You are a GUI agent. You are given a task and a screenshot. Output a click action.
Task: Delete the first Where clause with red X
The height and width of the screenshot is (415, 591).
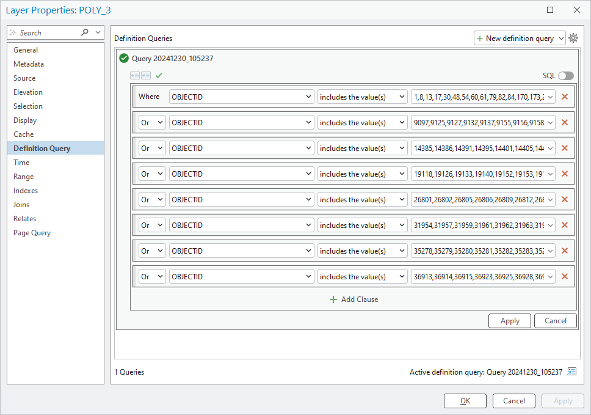click(565, 96)
